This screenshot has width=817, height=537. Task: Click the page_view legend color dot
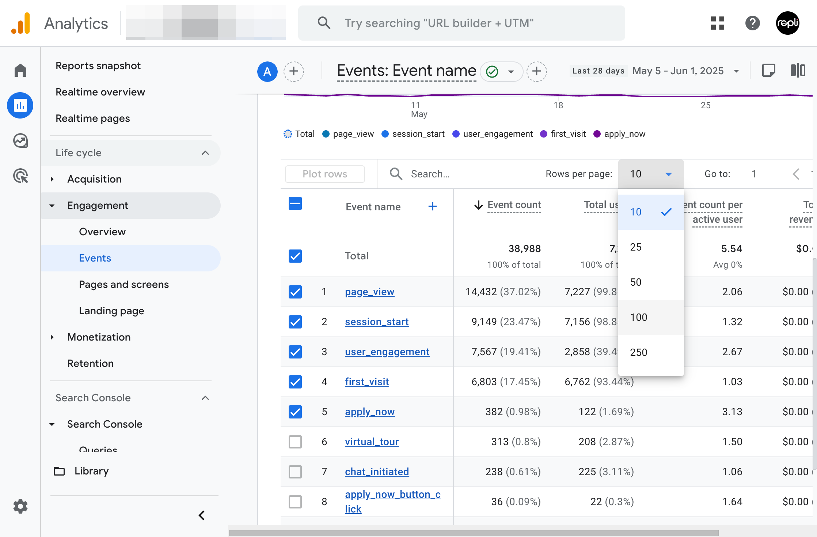[326, 134]
